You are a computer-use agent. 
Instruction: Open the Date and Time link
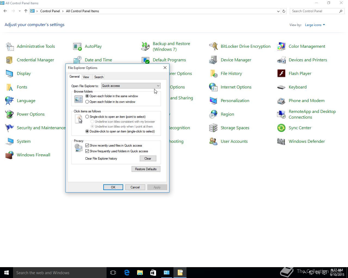click(98, 60)
